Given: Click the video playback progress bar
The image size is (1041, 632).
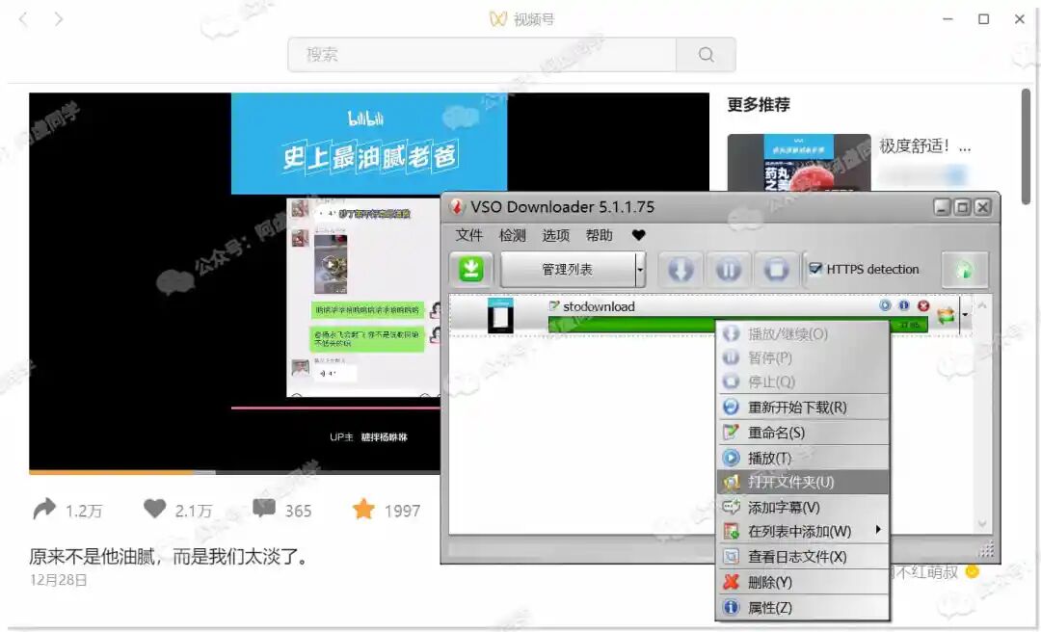Looking at the screenshot, I should pyautogui.click(x=234, y=473).
